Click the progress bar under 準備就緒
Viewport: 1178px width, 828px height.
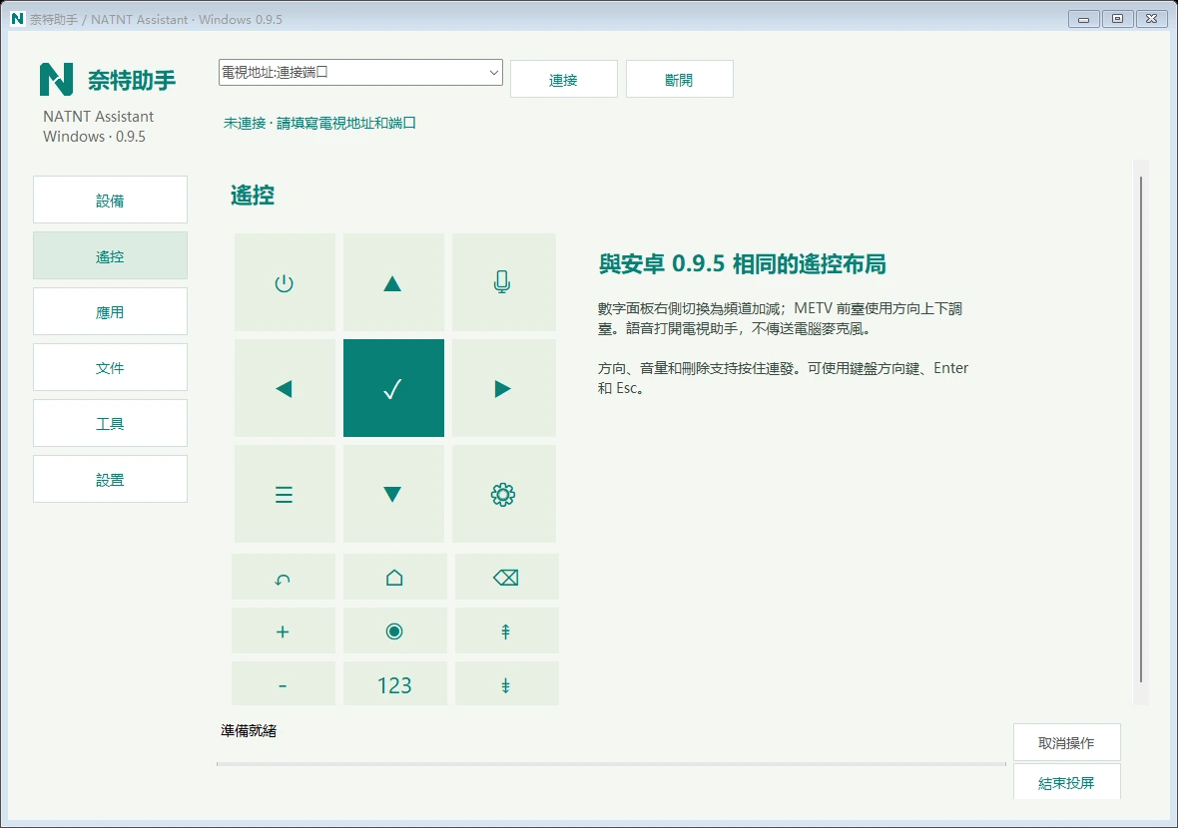click(611, 764)
